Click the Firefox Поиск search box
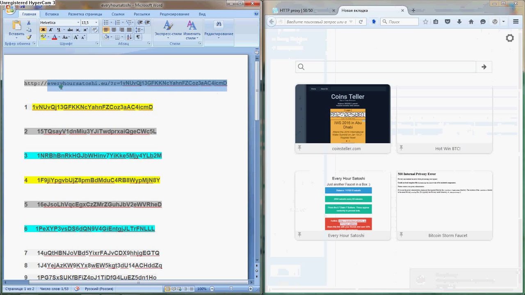 tap(399, 22)
